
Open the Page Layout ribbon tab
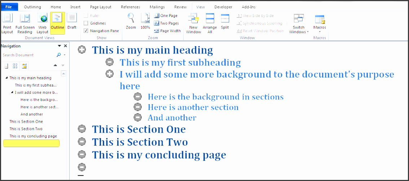click(101, 7)
